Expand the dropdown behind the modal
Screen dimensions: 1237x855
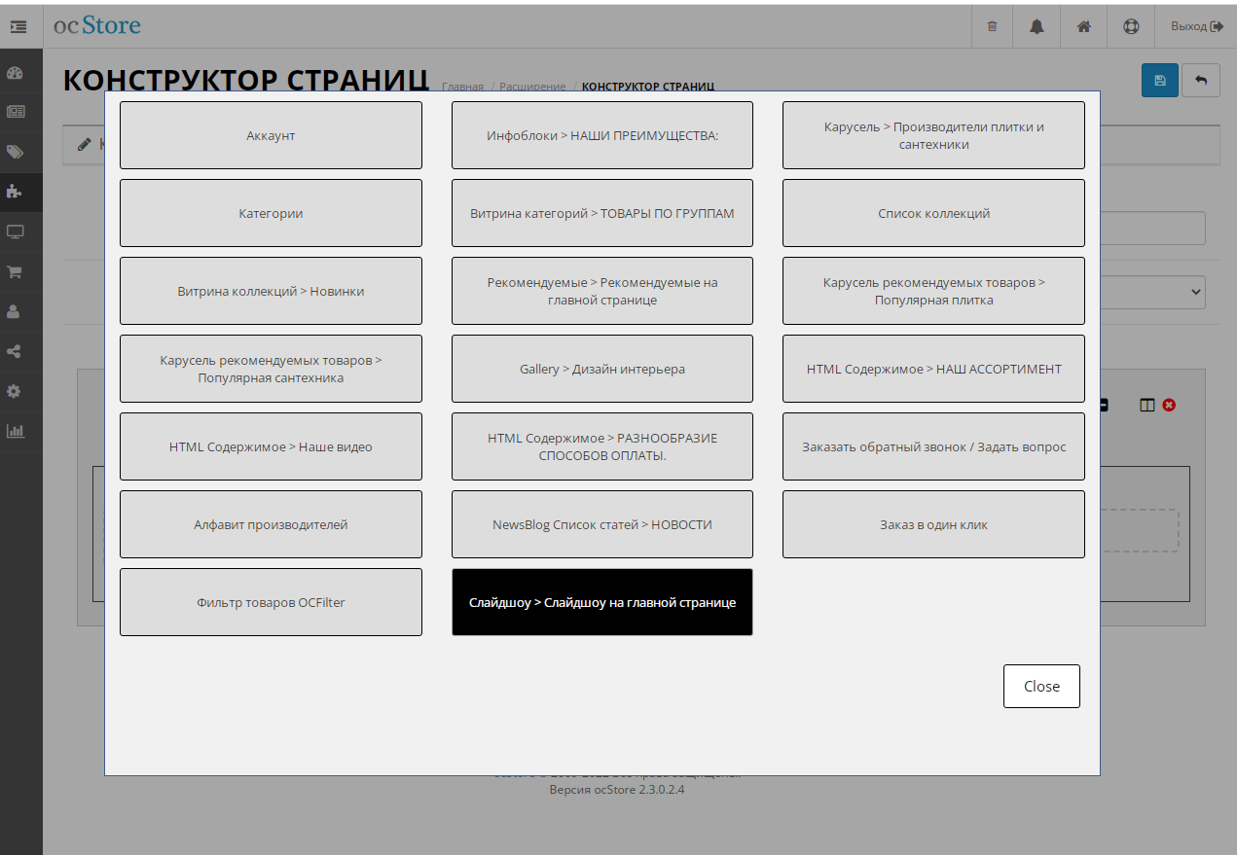coord(1194,292)
